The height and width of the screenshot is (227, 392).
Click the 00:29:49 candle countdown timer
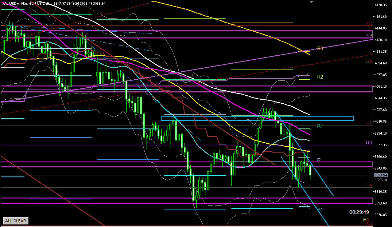pyautogui.click(x=359, y=212)
